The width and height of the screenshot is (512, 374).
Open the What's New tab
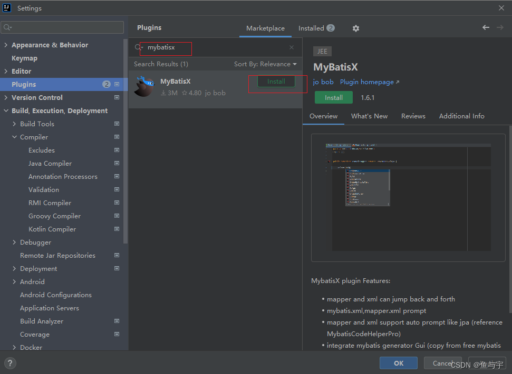tap(369, 116)
